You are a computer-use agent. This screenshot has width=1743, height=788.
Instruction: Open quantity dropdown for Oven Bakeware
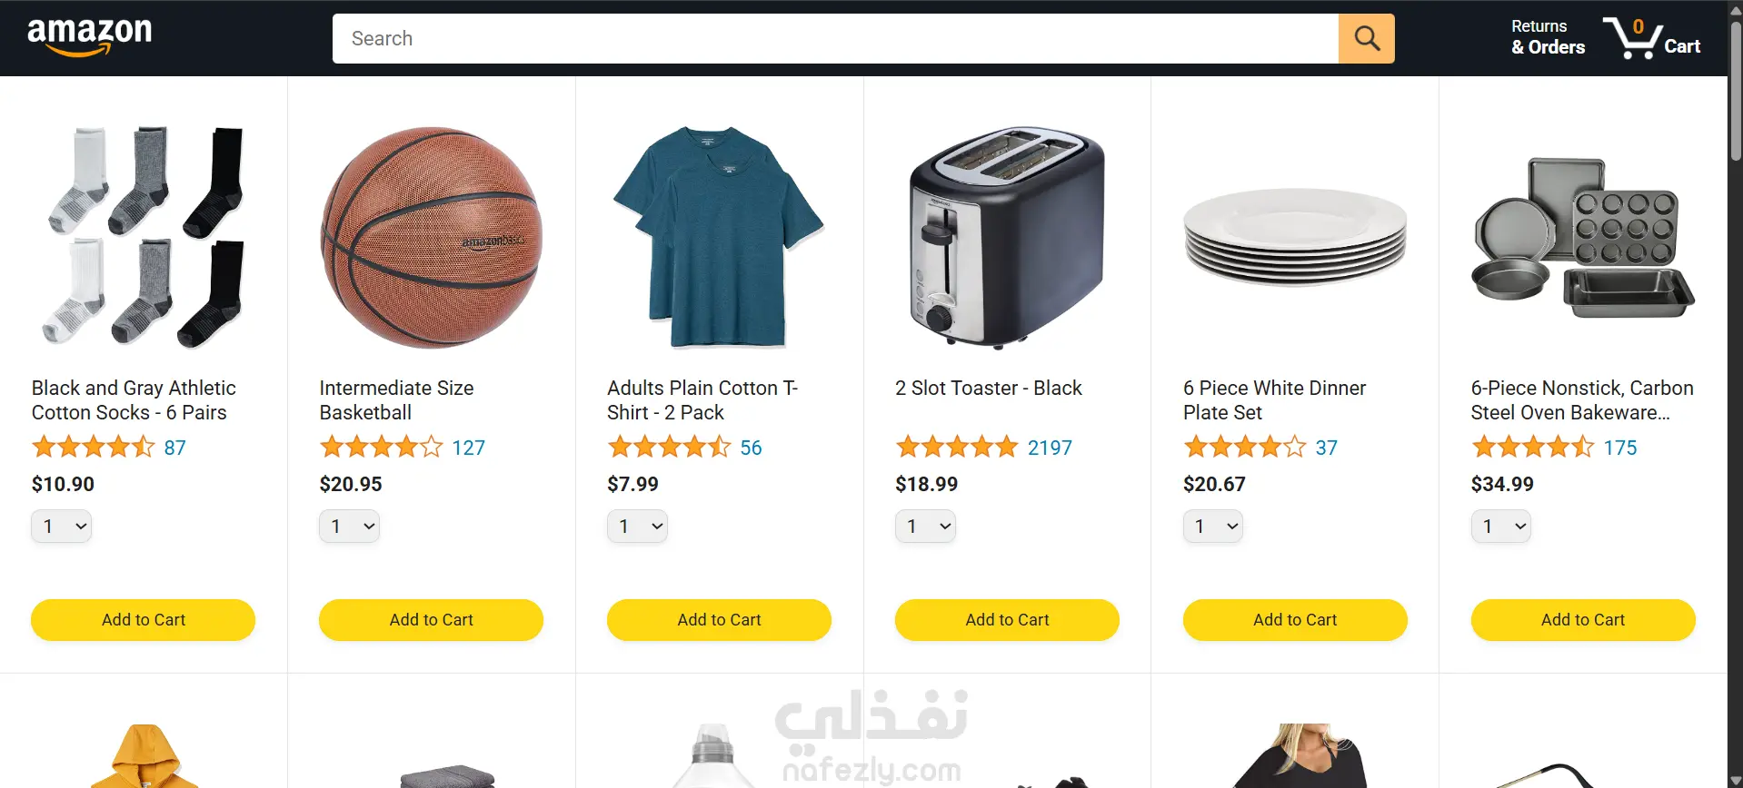pyautogui.click(x=1501, y=526)
